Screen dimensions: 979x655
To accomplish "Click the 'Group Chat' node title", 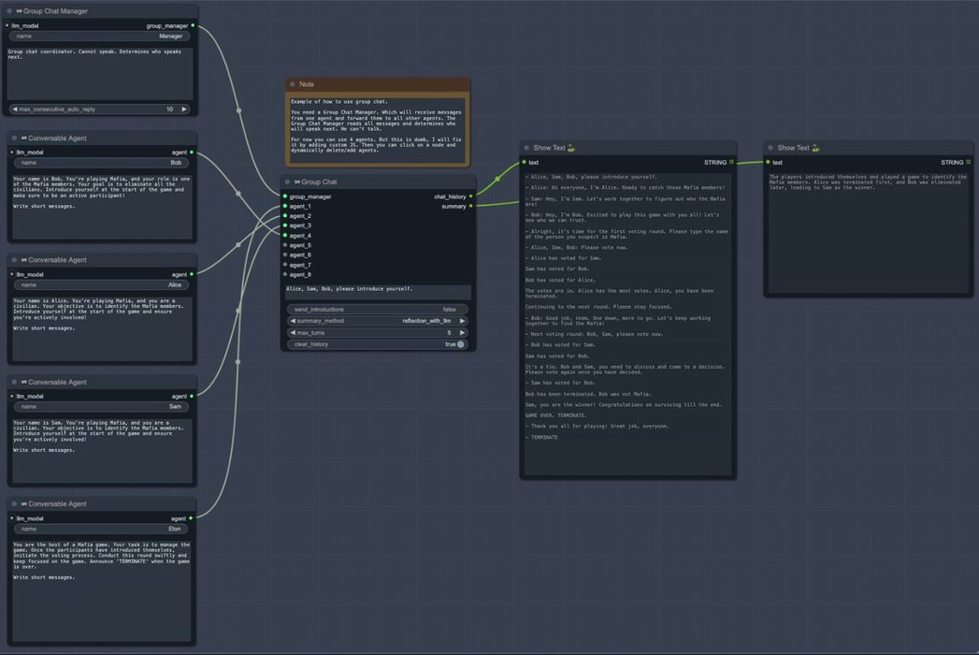I will (x=319, y=182).
